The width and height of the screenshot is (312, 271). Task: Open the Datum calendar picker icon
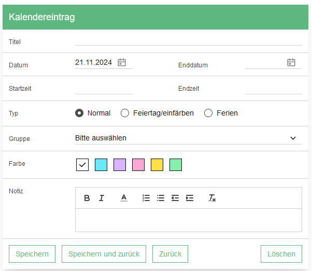122,63
